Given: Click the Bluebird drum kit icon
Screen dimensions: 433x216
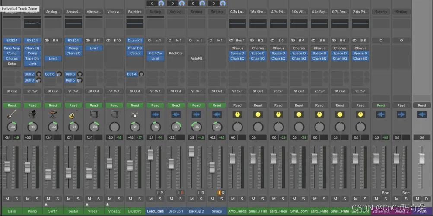Looking at the screenshot, I should (135, 114).
